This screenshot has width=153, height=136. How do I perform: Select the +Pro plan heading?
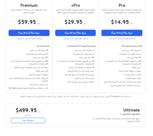coord(75,6)
